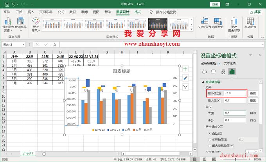Click the formula bar cancel X icon
Screen dimensions: 266x162
pyautogui.click(x=37, y=45)
